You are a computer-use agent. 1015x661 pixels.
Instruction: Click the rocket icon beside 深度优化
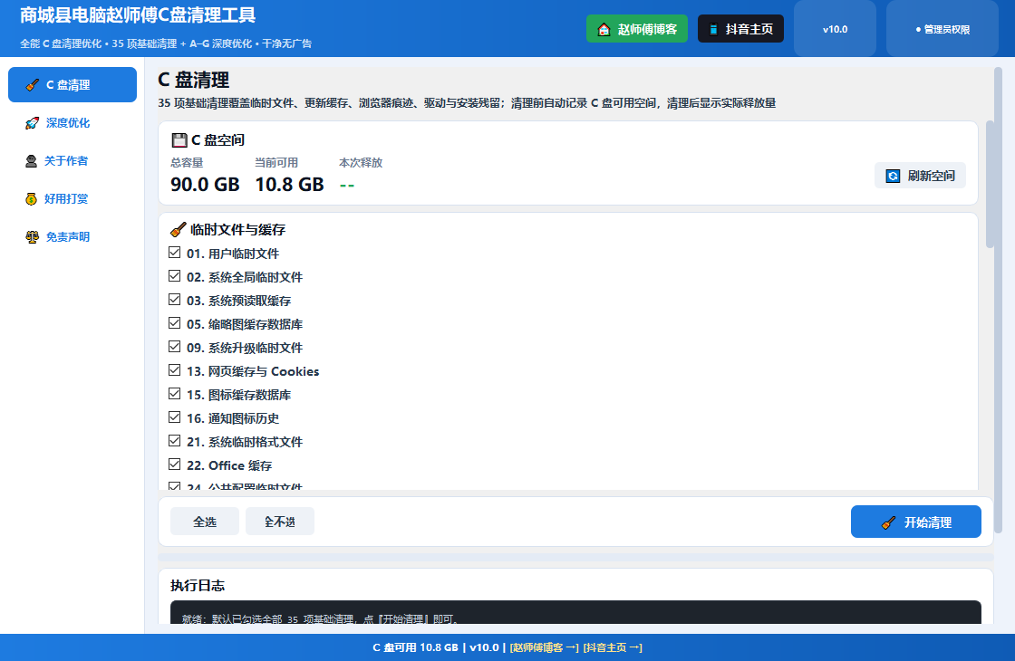[x=32, y=123]
